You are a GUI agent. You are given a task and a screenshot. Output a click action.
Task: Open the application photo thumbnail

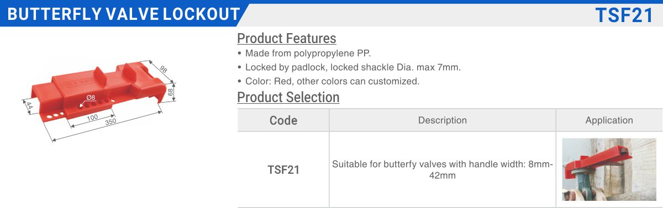609,169
